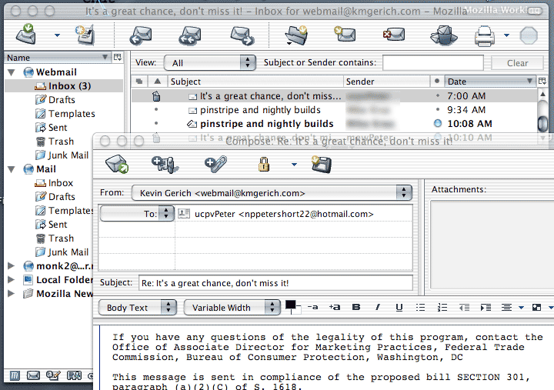
Task: Click the Indent icon
Action: point(486,308)
